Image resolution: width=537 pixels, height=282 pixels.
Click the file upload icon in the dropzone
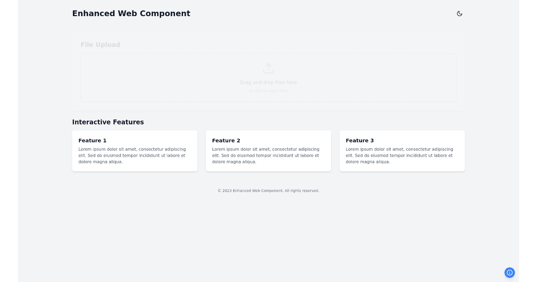[268, 68]
